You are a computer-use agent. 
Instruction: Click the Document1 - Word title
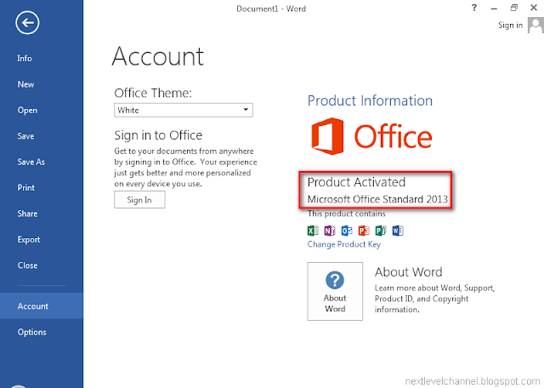(271, 9)
